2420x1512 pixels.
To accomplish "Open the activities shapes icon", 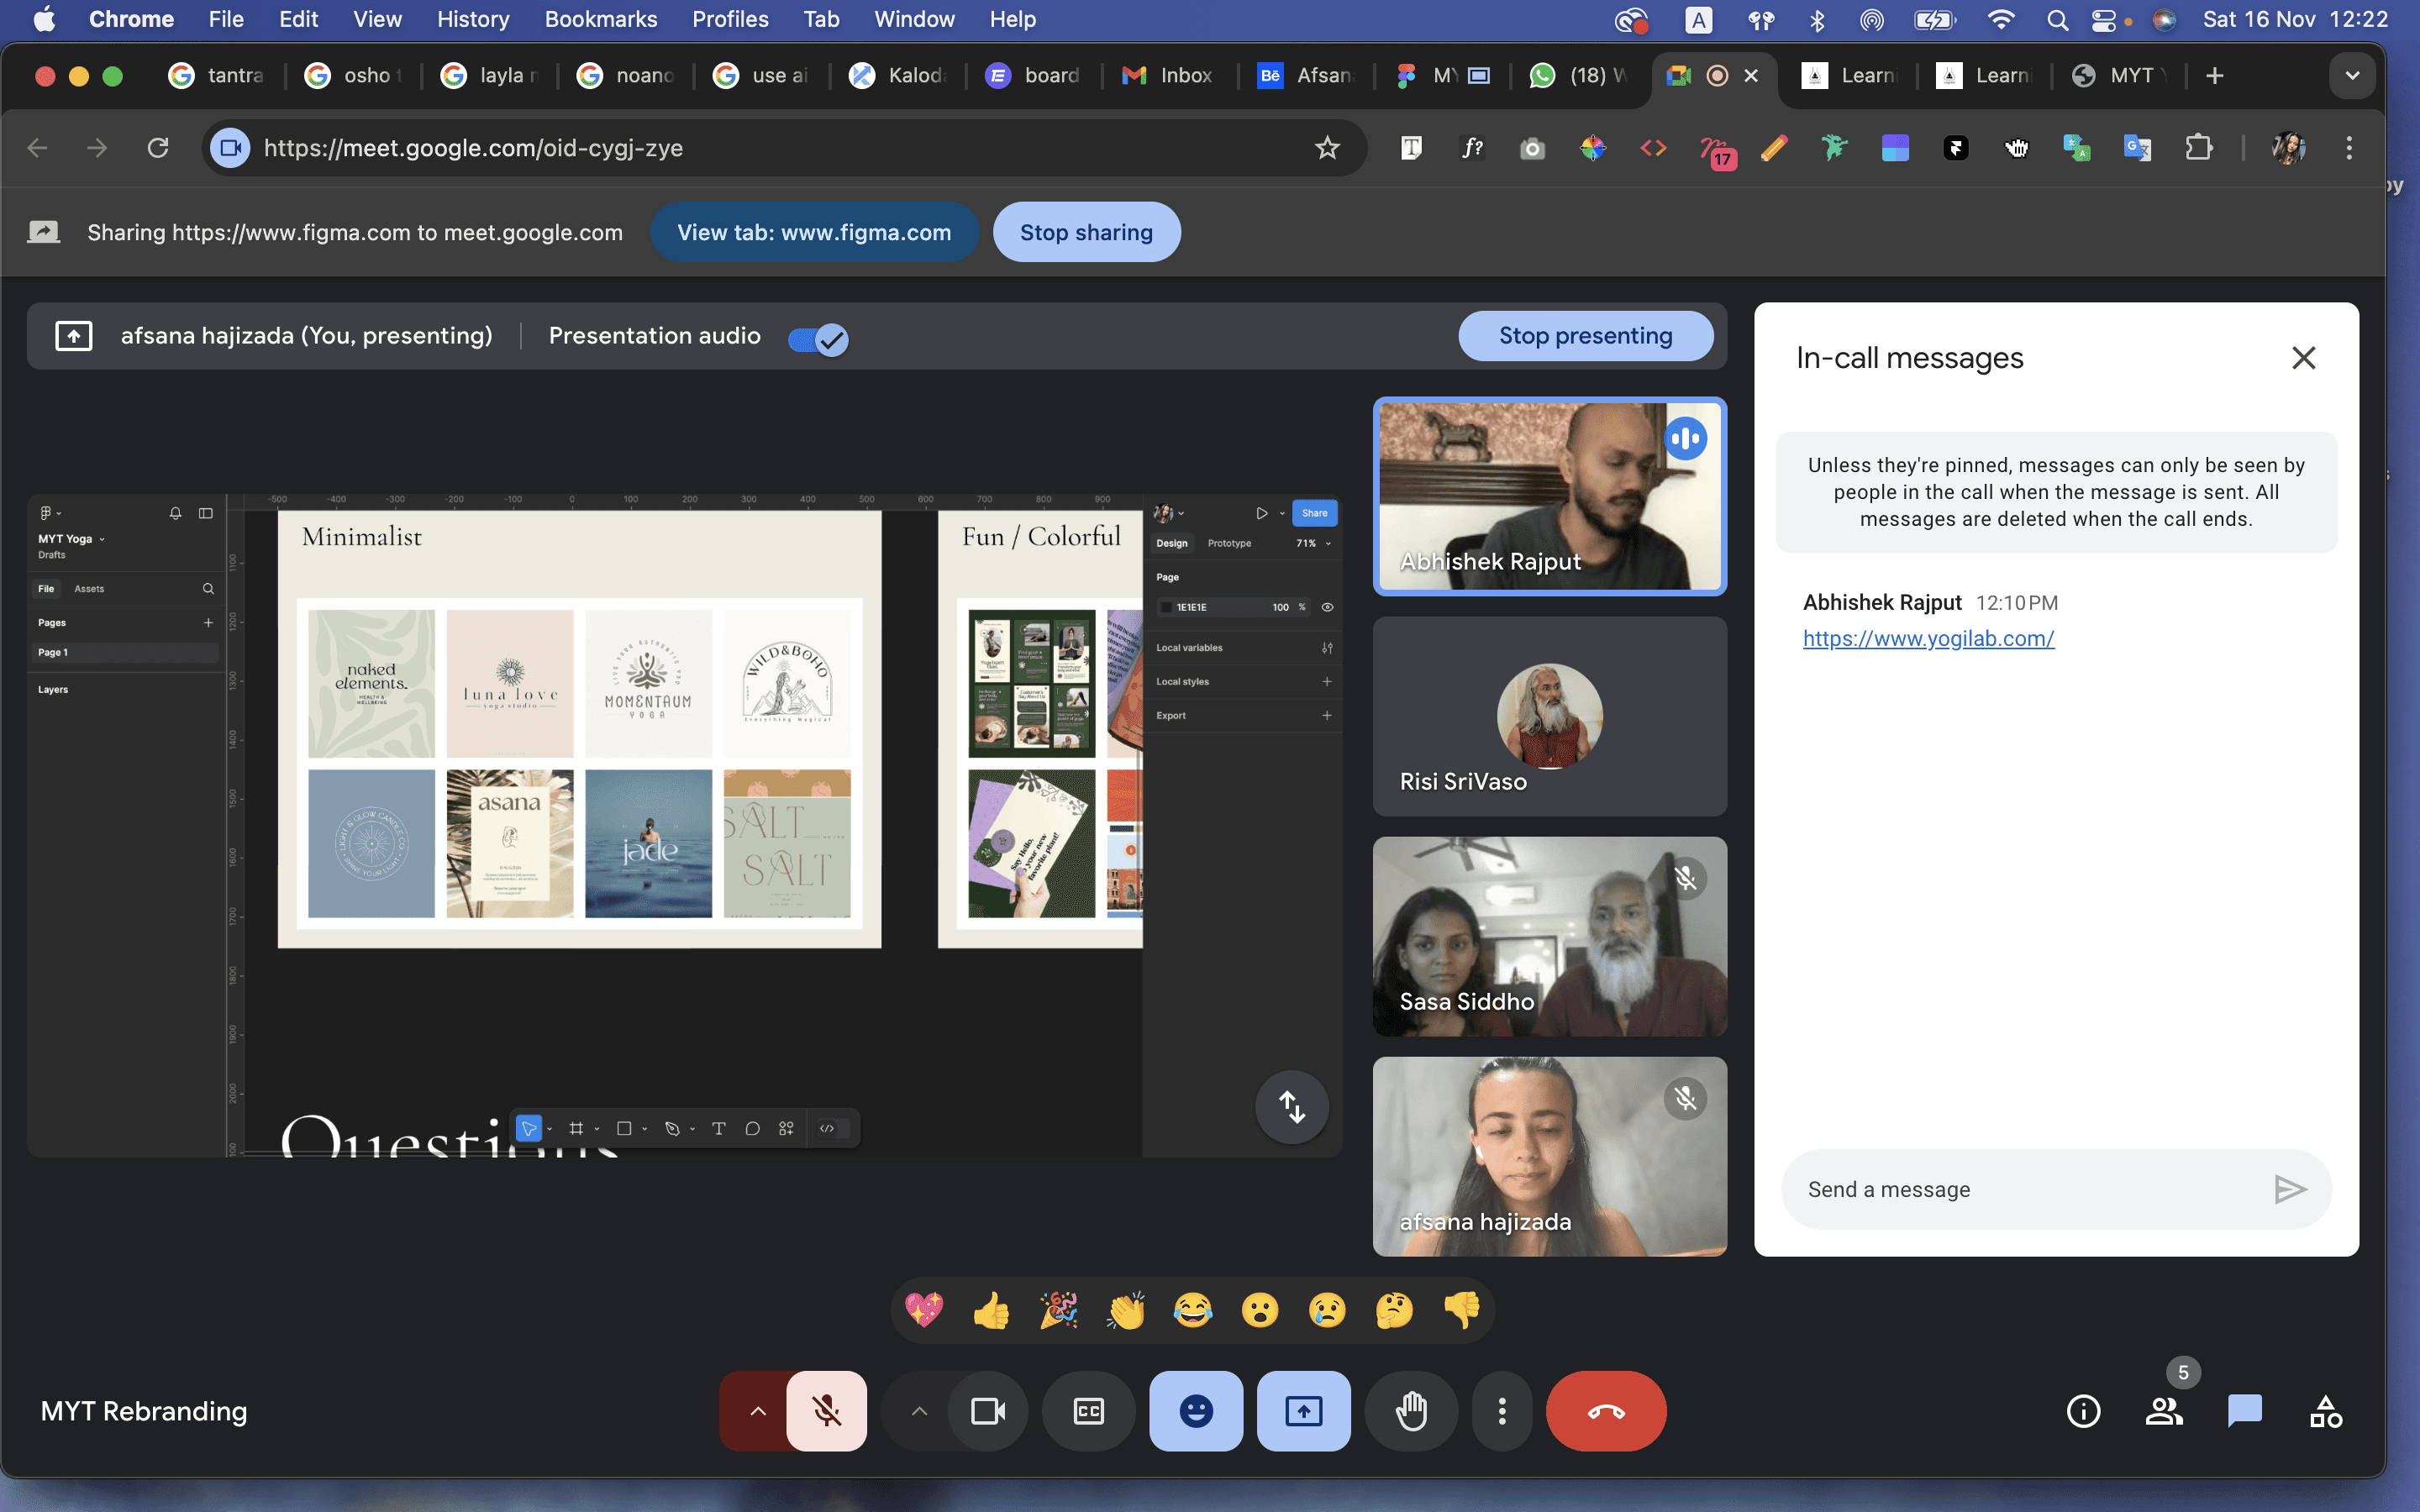I will click(2325, 1411).
